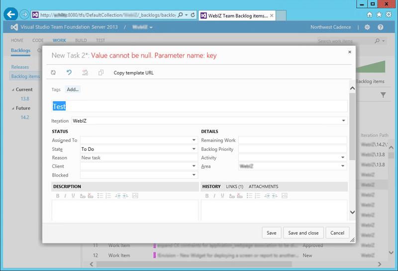Viewport: 398px width, 271px height.
Task: Click the Save button
Action: pyautogui.click(x=271, y=233)
